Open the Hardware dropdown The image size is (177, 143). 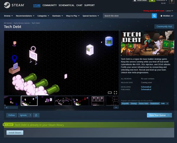tap(58, 16)
